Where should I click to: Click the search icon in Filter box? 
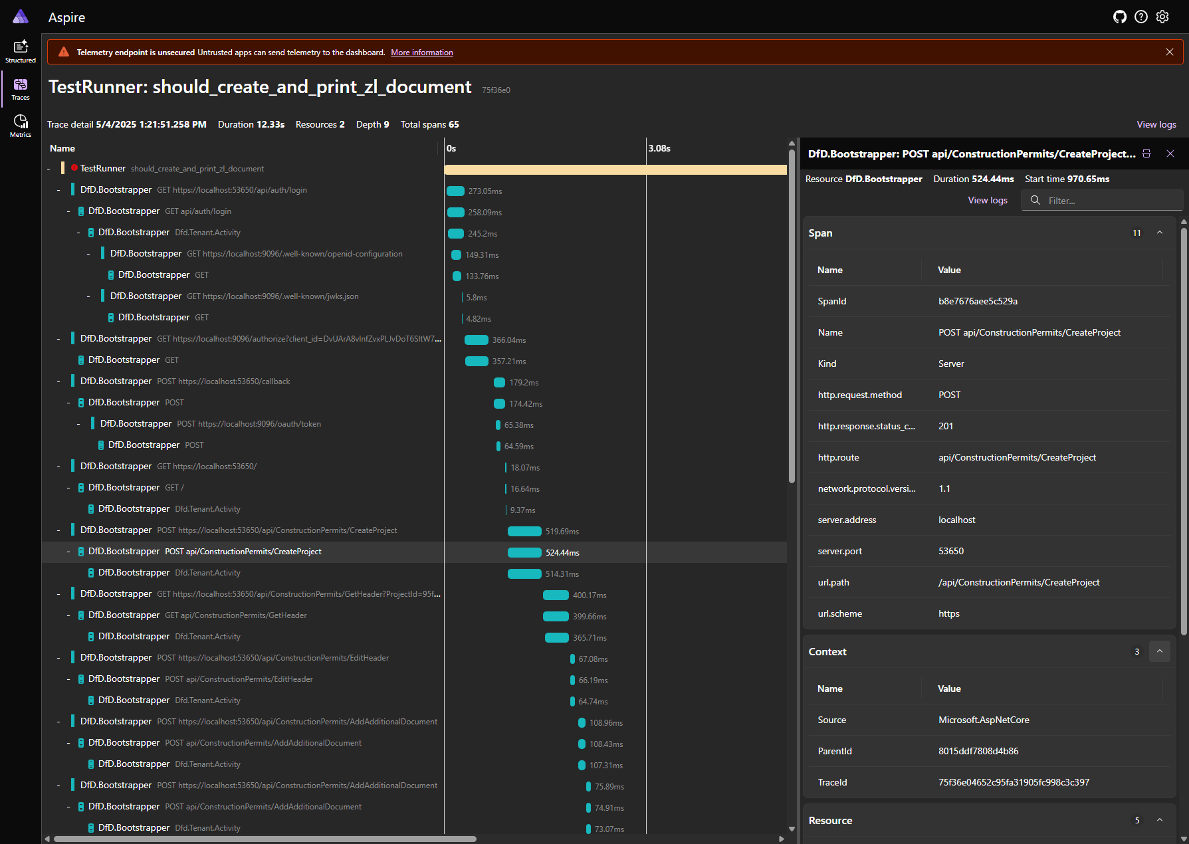1035,200
